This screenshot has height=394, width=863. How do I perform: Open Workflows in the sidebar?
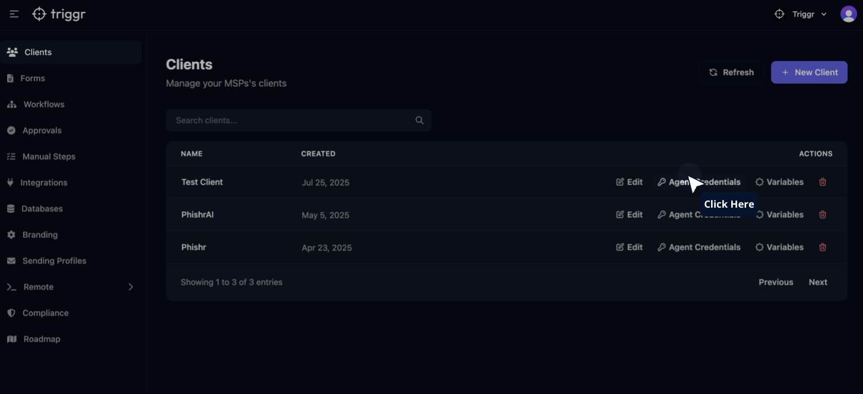coord(43,104)
